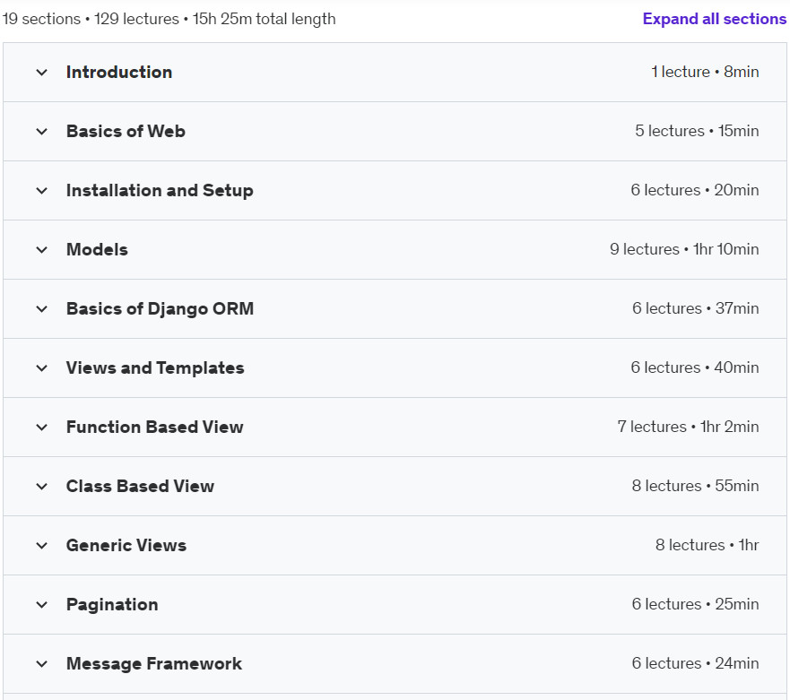Expand the Basics of Web chevron
The height and width of the screenshot is (700, 790).
pos(42,132)
